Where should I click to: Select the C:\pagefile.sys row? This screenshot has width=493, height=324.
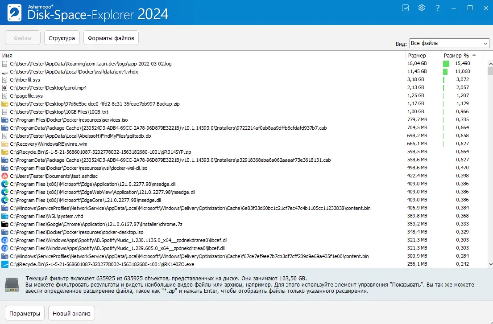(x=244, y=96)
